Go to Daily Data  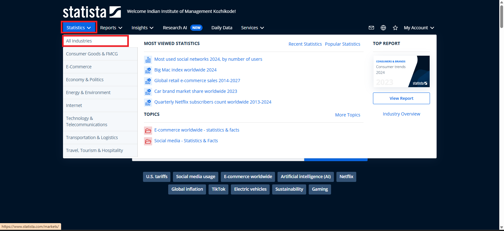click(x=222, y=28)
